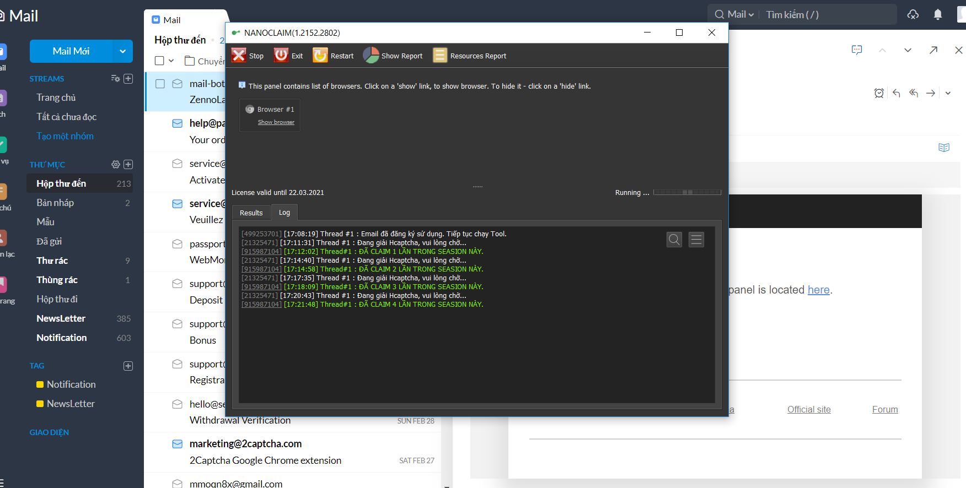Click the notification bell icon

pyautogui.click(x=937, y=15)
